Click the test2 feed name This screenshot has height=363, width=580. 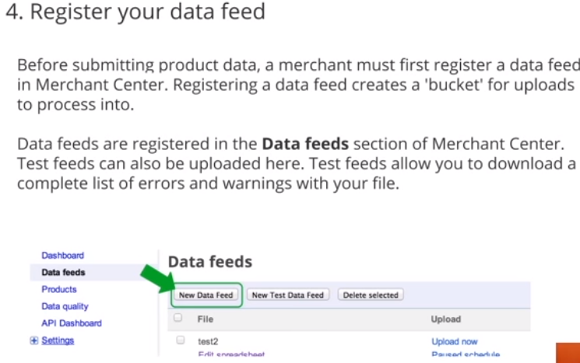tap(208, 341)
